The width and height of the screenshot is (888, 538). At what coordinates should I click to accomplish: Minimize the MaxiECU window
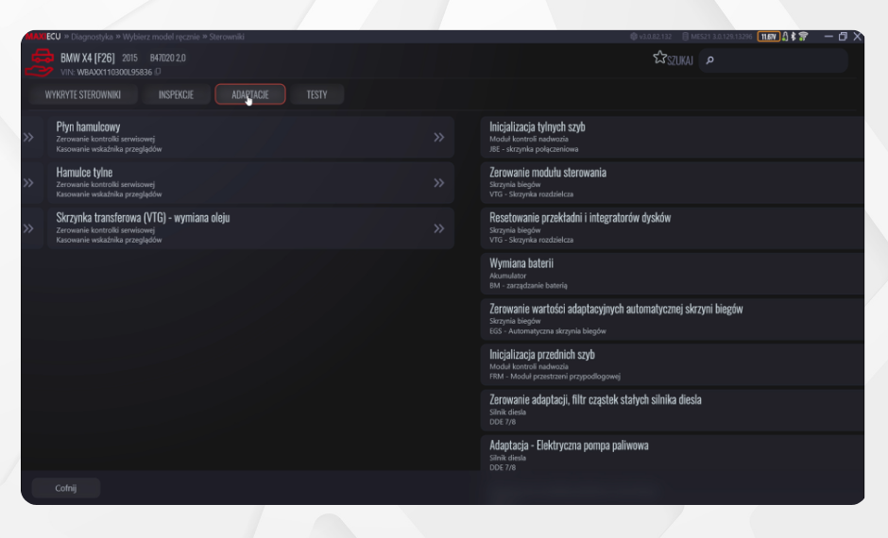click(828, 36)
